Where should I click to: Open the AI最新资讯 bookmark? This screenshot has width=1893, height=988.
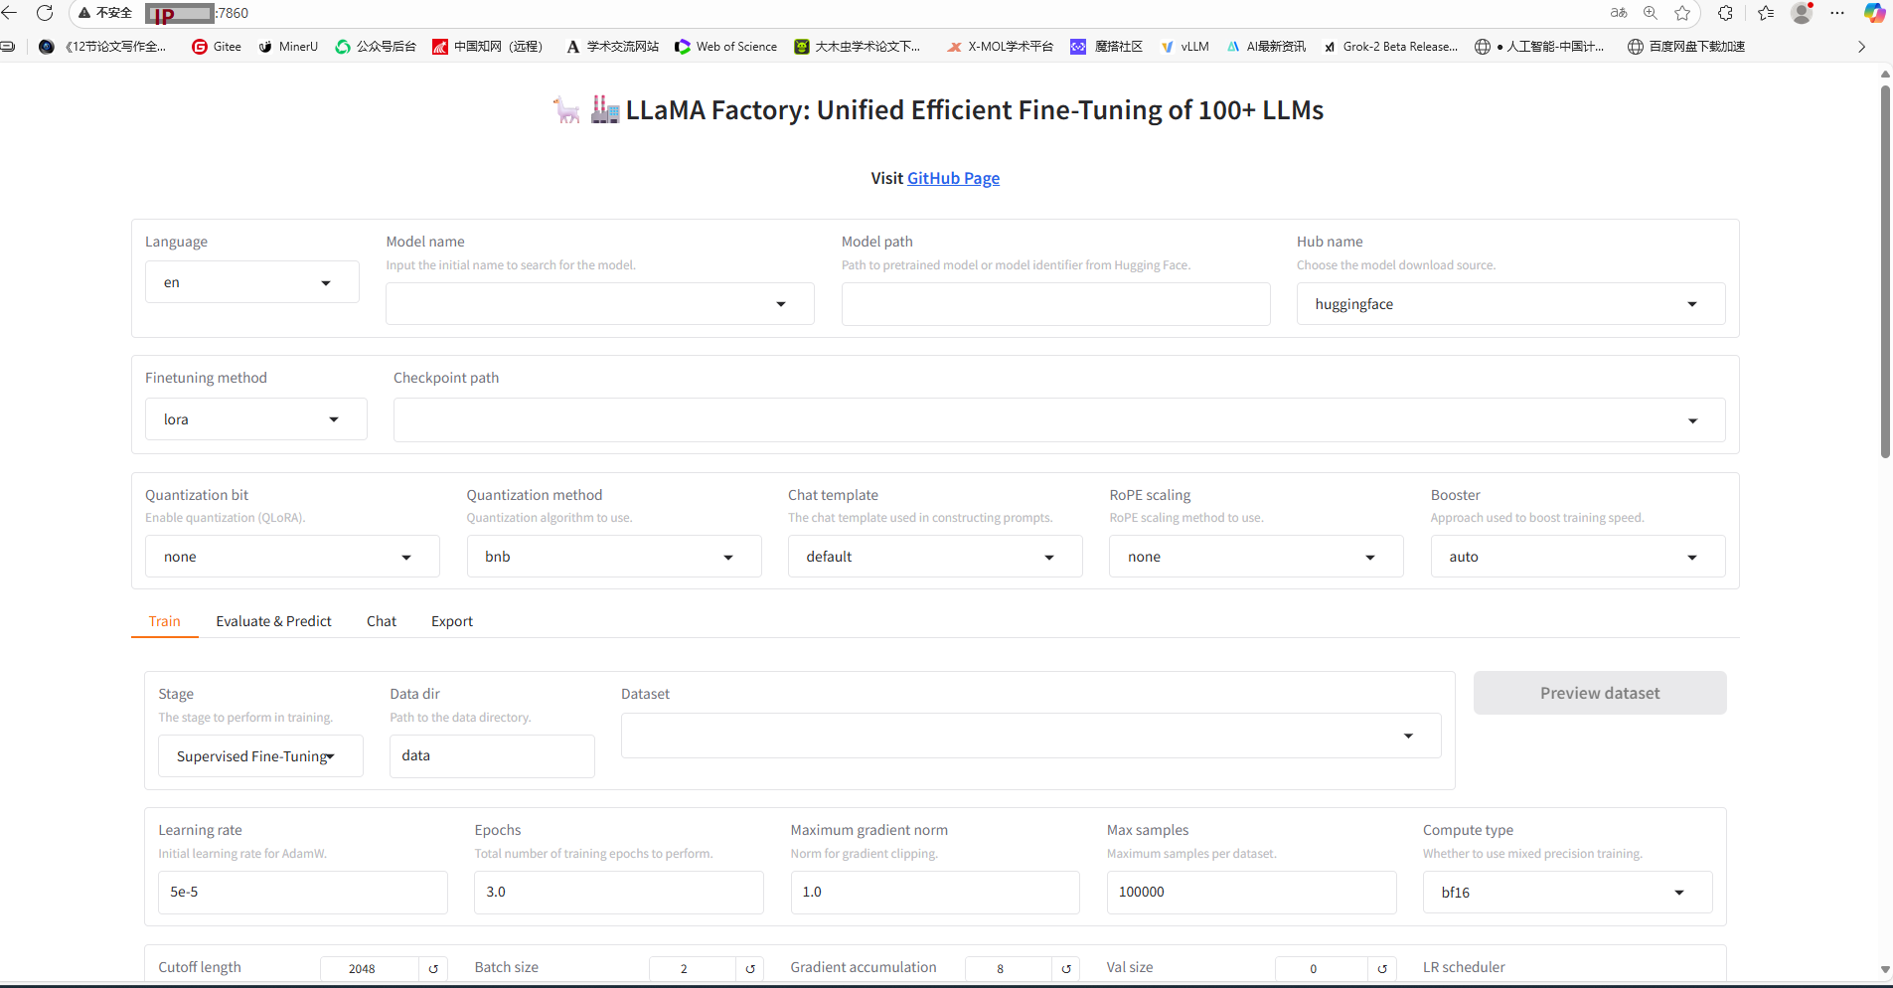[x=1266, y=47]
